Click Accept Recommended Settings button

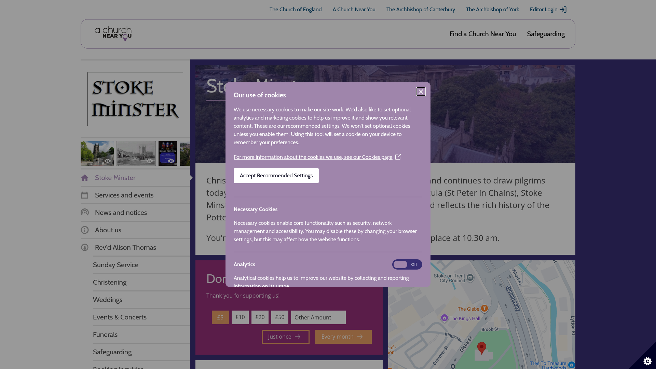[x=276, y=176]
